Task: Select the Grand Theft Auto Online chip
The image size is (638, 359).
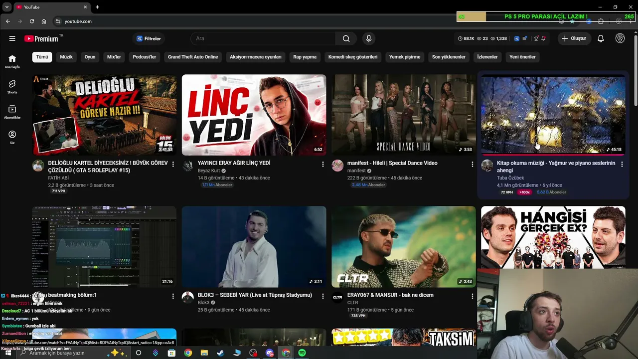Action: [193, 57]
